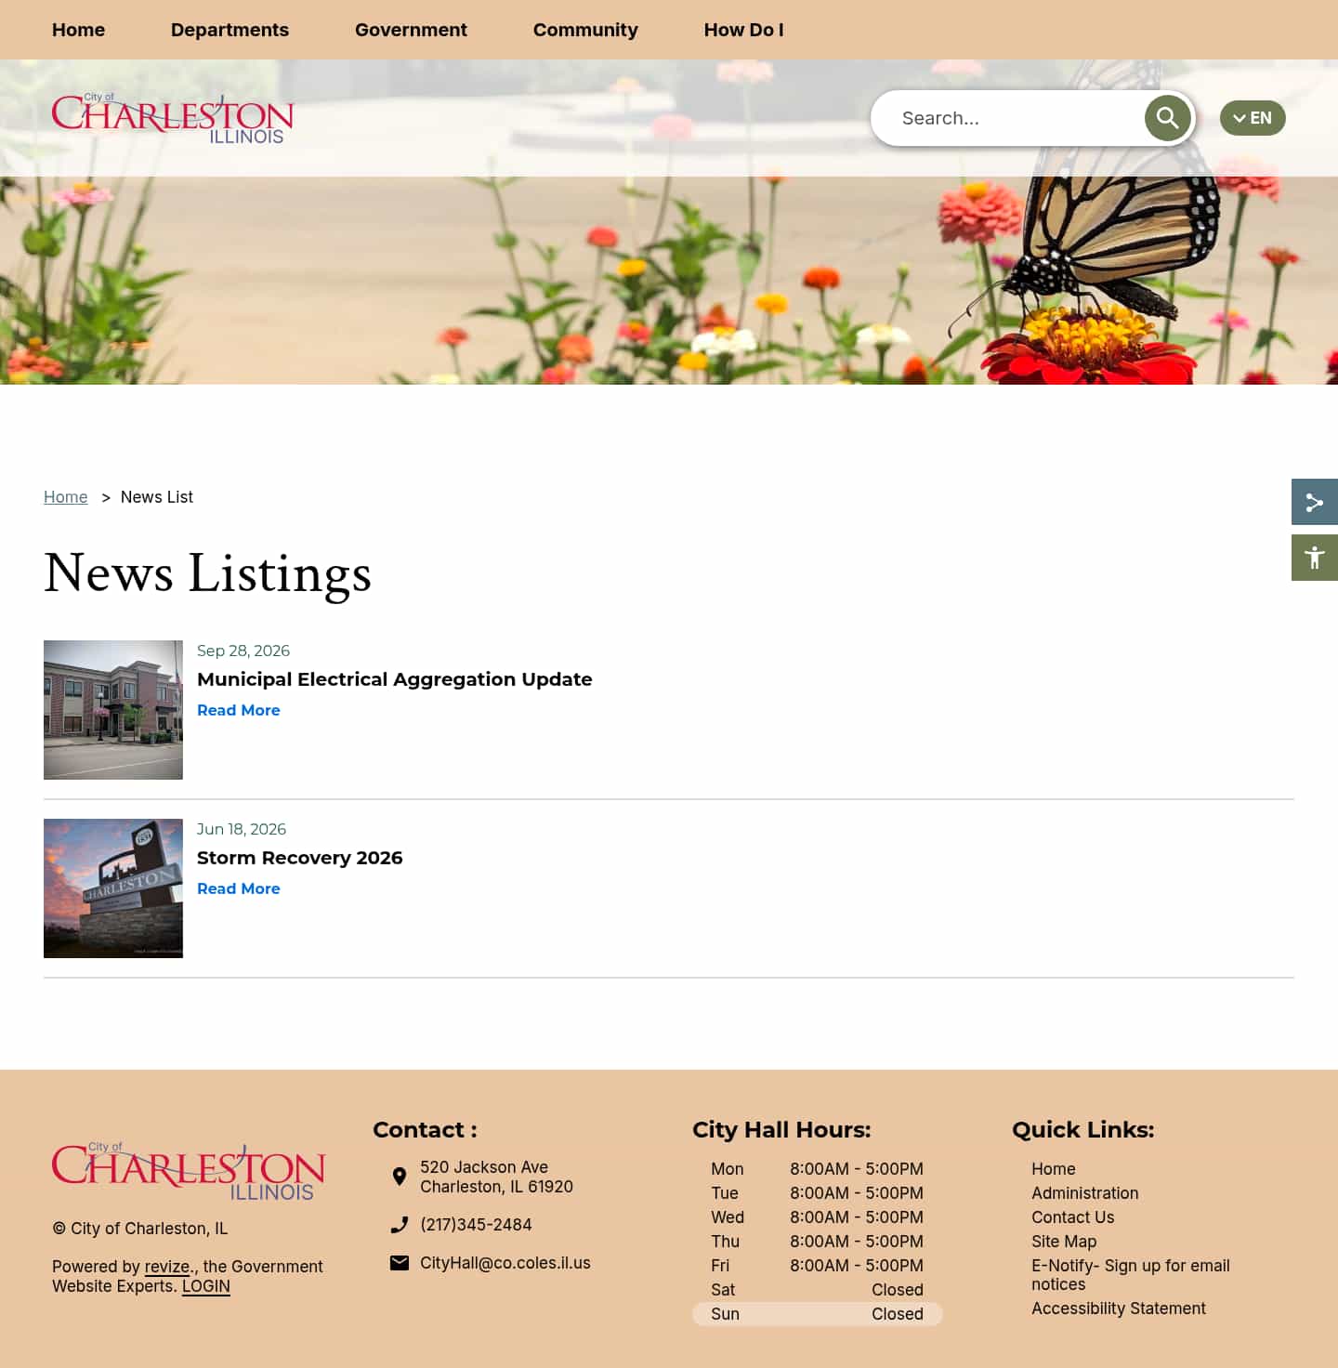Open the Storm Recovery 2026 headline
The height and width of the screenshot is (1368, 1338).
coord(300,858)
